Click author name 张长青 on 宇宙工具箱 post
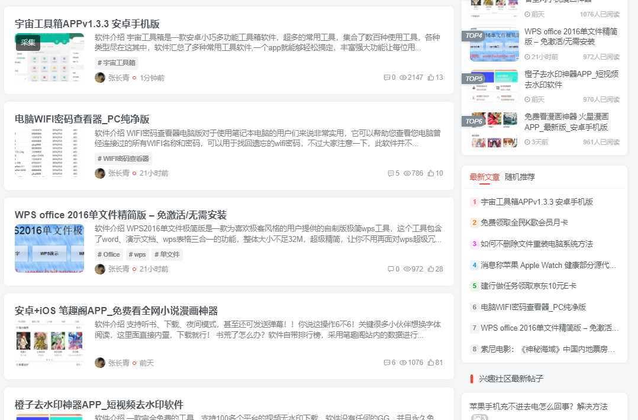Image resolution: width=638 pixels, height=420 pixels. click(118, 77)
